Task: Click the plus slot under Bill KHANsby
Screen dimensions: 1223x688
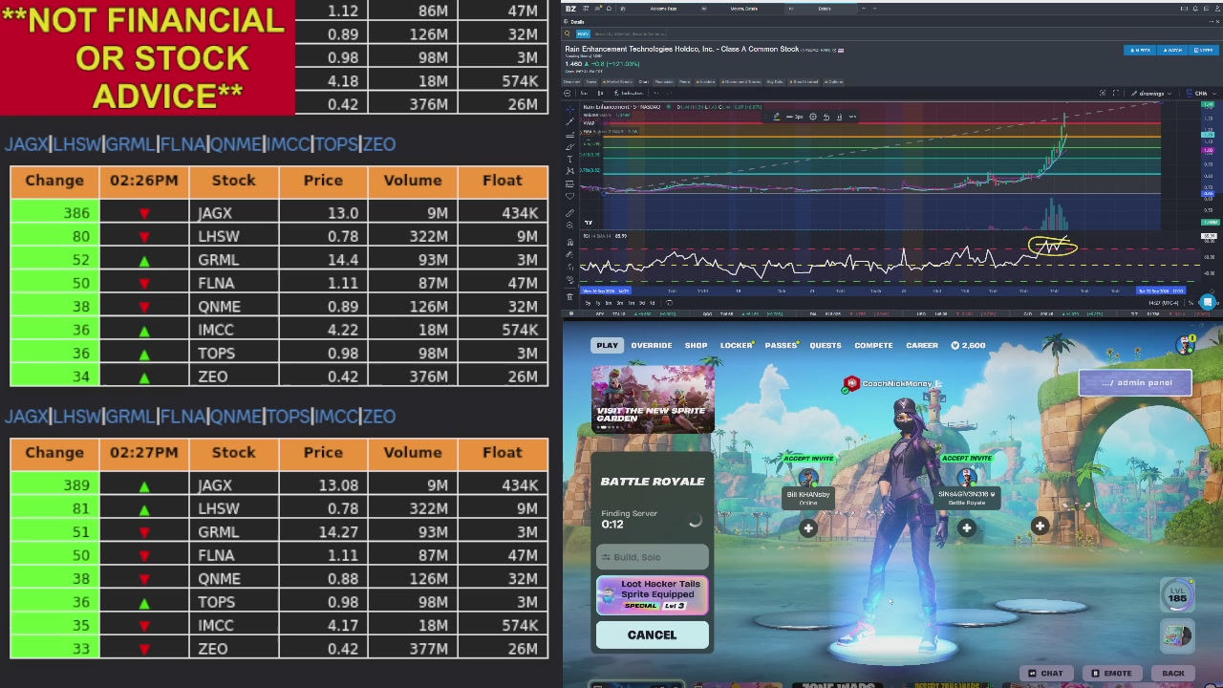Action: (808, 527)
